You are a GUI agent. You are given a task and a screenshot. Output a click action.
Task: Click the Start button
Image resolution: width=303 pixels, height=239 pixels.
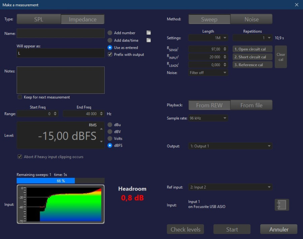point(232,229)
